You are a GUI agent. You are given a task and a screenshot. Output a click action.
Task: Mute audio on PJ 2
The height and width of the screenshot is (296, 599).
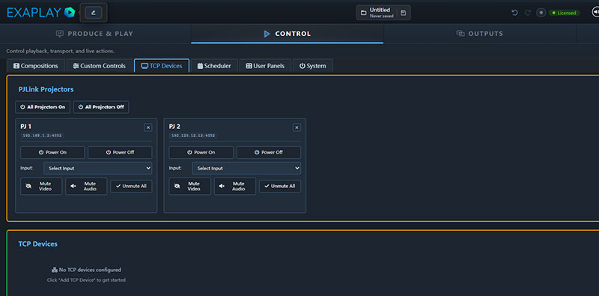pos(234,187)
